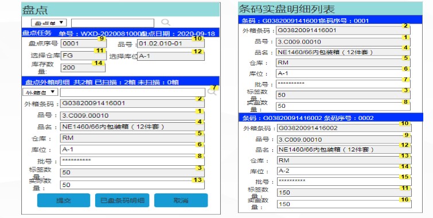
Task: Click the 提交 button
Action: click(64, 200)
